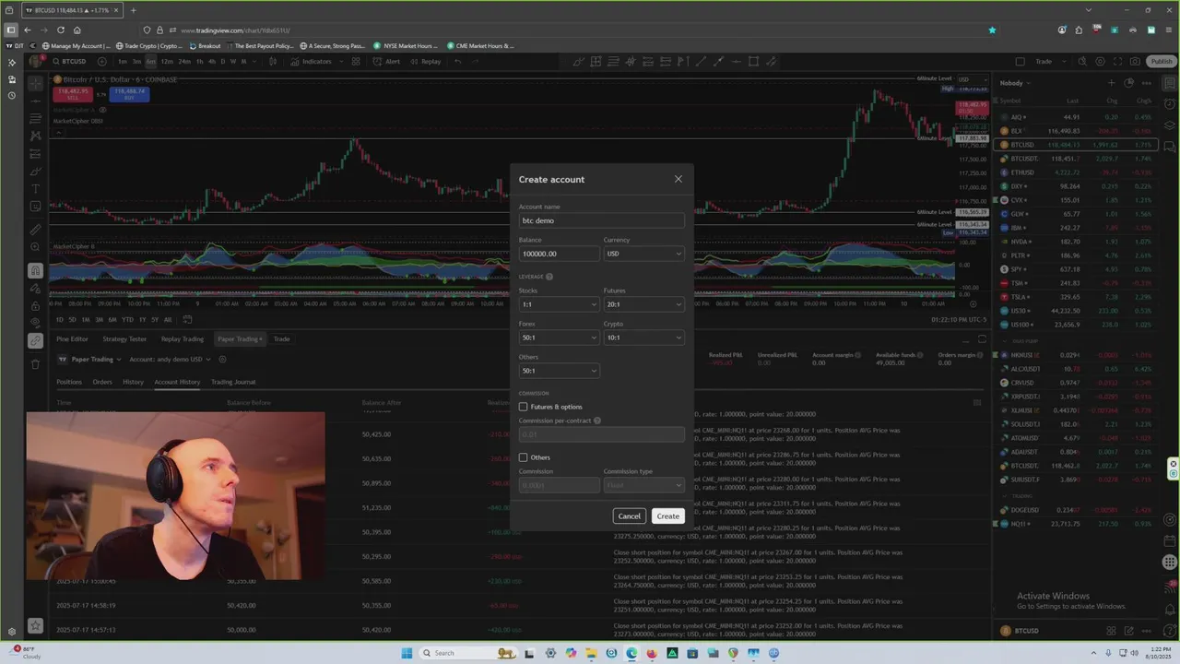This screenshot has width=1180, height=664.
Task: Open the Forex leverage dropdown
Action: (559, 338)
